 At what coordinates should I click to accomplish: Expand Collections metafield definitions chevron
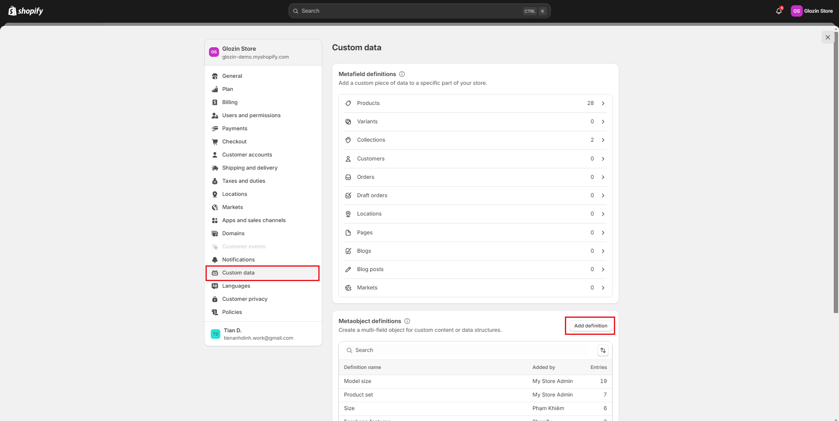[x=603, y=140]
